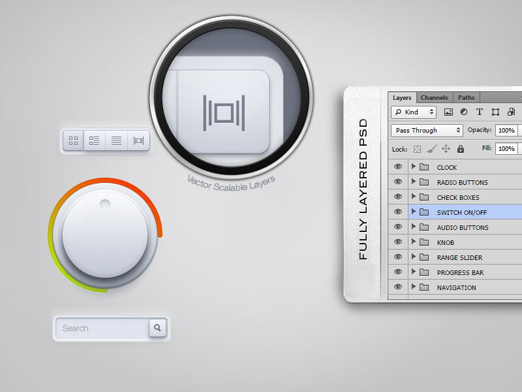Toggle RANGE SLIDER group visibility
This screenshot has height=392, width=522.
[x=398, y=257]
